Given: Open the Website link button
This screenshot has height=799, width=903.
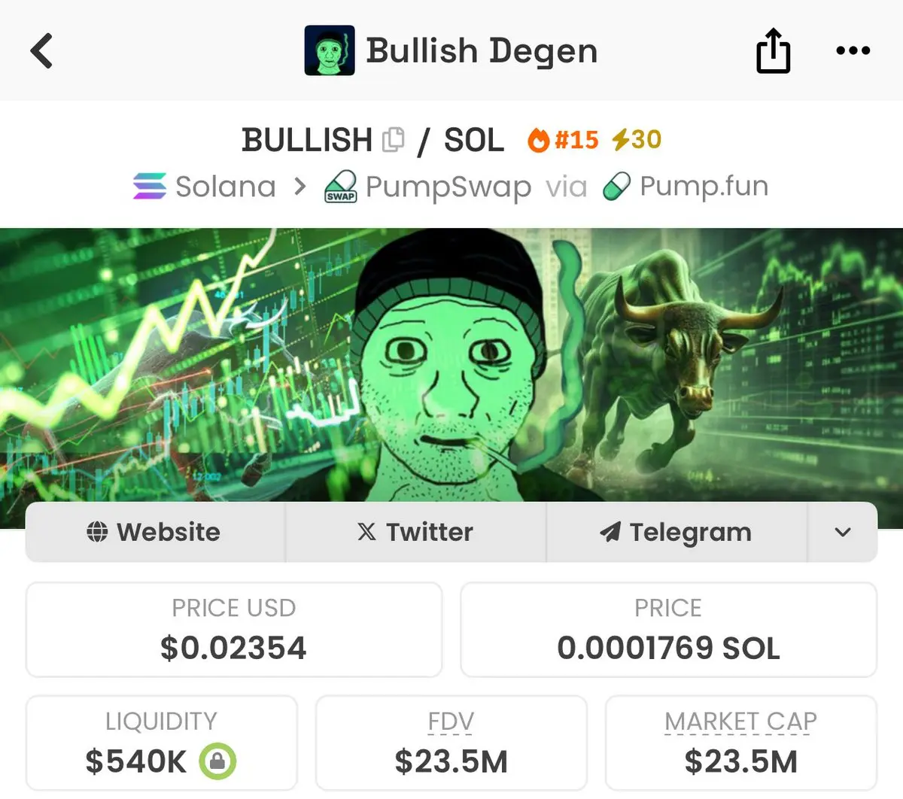Looking at the screenshot, I should pyautogui.click(x=155, y=532).
